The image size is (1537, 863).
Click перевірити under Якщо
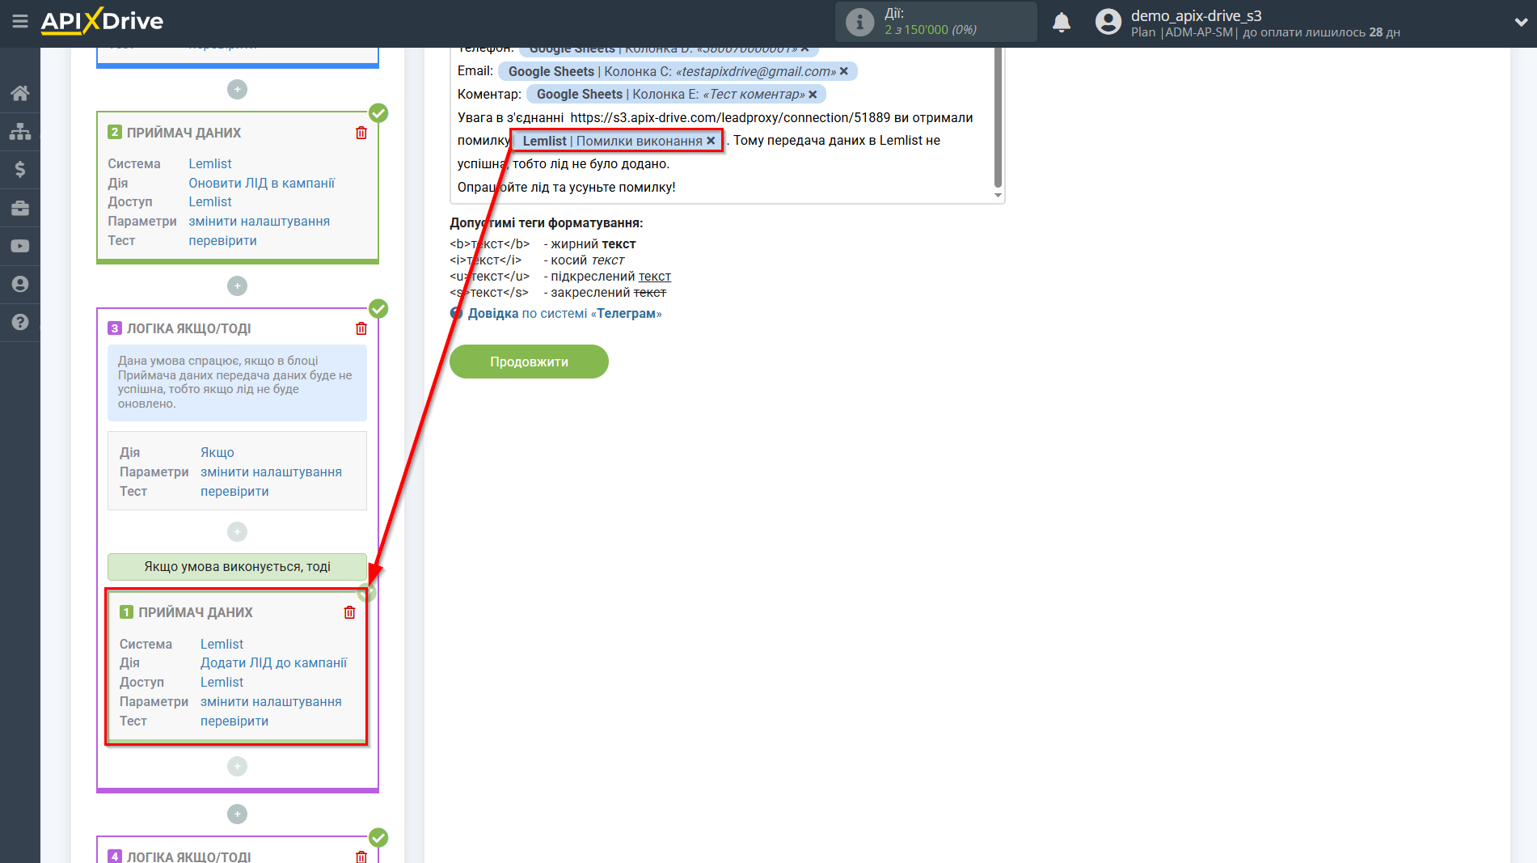click(234, 491)
